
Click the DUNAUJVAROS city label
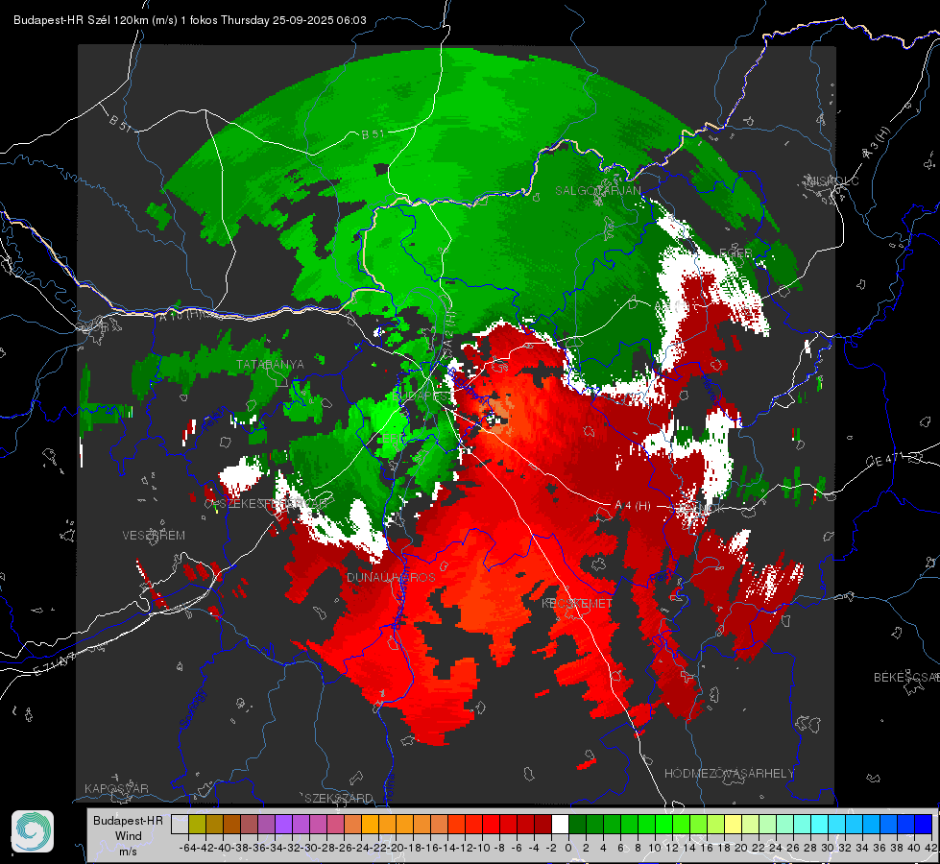click(x=391, y=577)
